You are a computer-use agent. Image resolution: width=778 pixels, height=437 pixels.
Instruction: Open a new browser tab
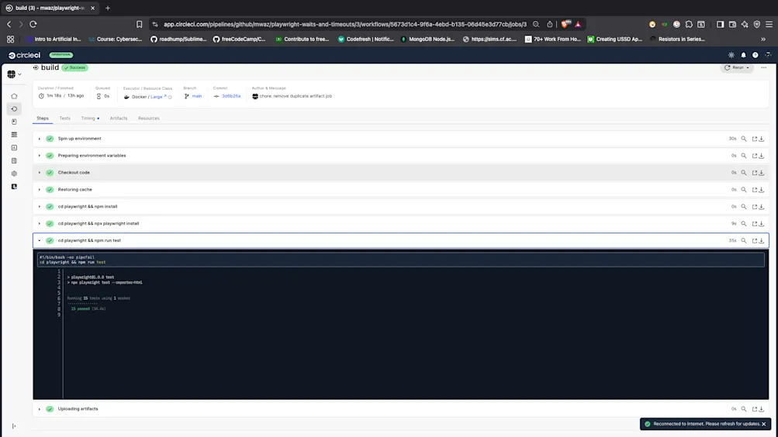[x=108, y=8]
